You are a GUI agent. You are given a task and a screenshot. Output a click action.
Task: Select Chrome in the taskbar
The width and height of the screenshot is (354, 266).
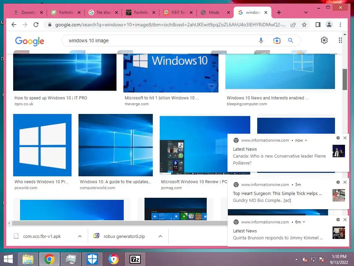point(49,259)
